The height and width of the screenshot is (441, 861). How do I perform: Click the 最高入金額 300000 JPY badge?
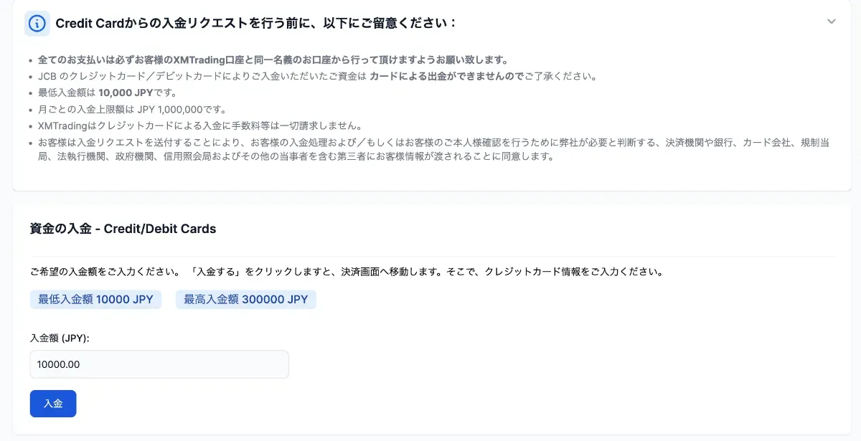pos(245,299)
